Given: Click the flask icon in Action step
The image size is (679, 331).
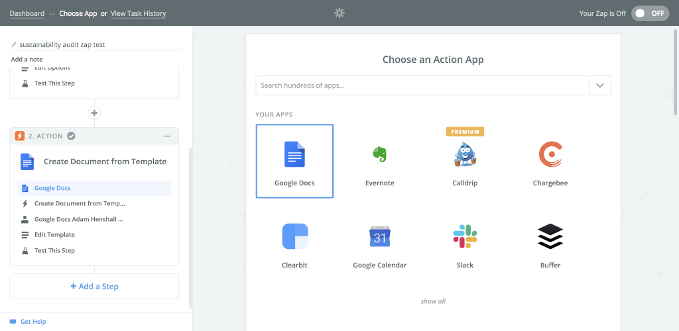Looking at the screenshot, I should click(25, 251).
